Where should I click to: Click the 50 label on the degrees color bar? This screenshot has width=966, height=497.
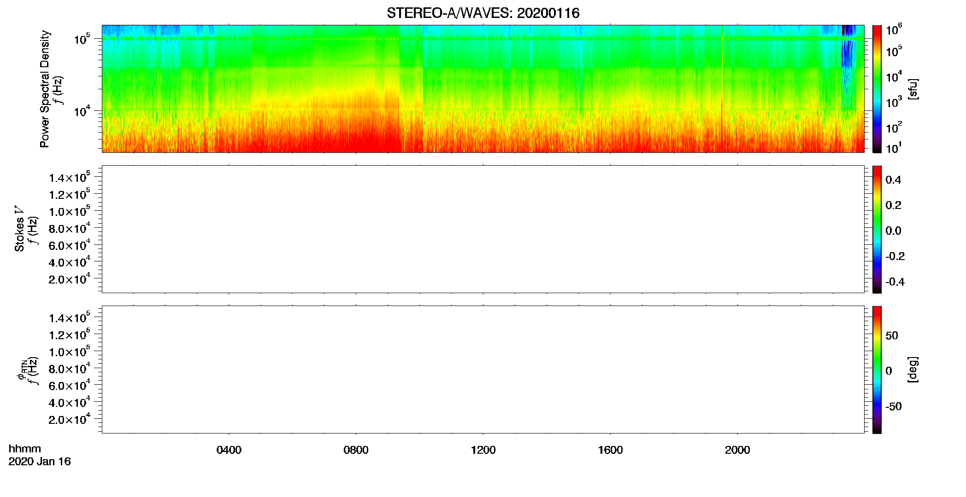892,335
